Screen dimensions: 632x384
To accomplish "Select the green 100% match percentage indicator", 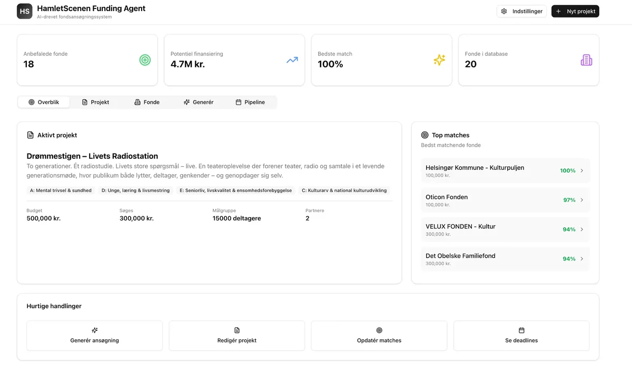I will [x=568, y=170].
